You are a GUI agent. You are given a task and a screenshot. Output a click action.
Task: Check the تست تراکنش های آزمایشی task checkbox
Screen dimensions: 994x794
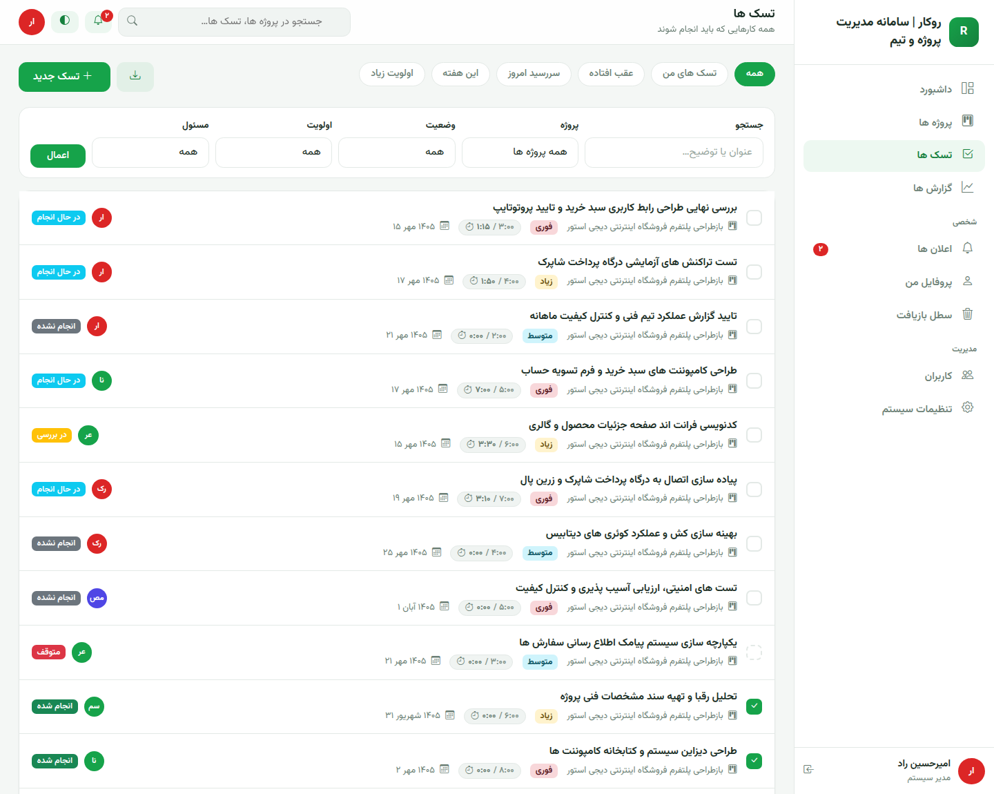754,272
